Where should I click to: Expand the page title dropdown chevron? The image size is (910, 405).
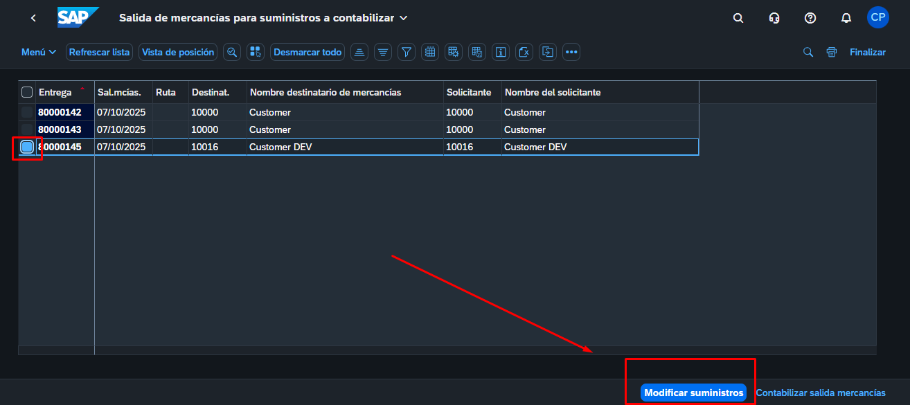(404, 18)
